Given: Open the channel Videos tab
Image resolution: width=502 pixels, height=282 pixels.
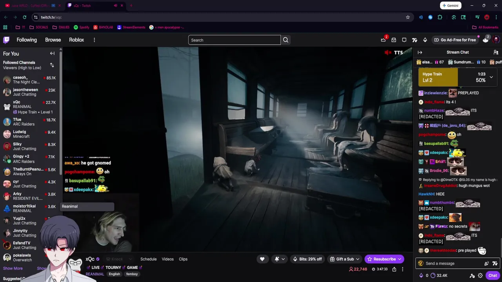Looking at the screenshot, I should 167,259.
